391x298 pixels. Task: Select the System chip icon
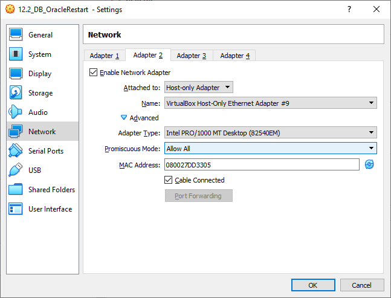(16, 54)
